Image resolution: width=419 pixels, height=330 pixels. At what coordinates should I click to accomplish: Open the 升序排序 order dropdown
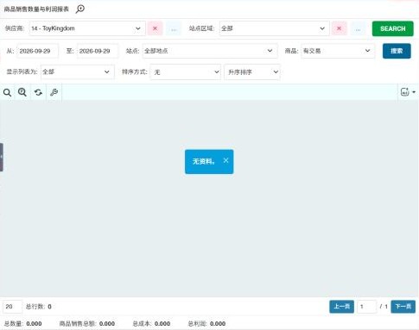[x=252, y=72]
